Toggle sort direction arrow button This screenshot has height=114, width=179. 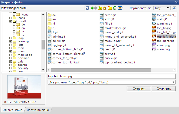[174, 8]
